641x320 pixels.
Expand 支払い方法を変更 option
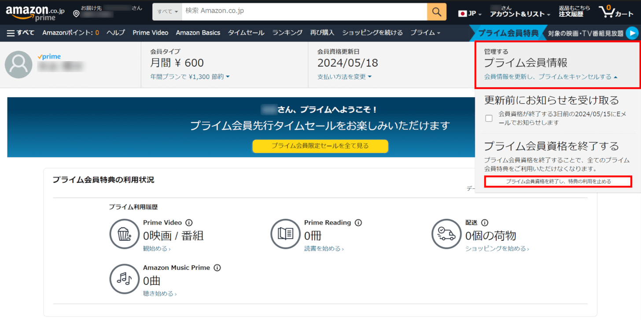coord(344,77)
